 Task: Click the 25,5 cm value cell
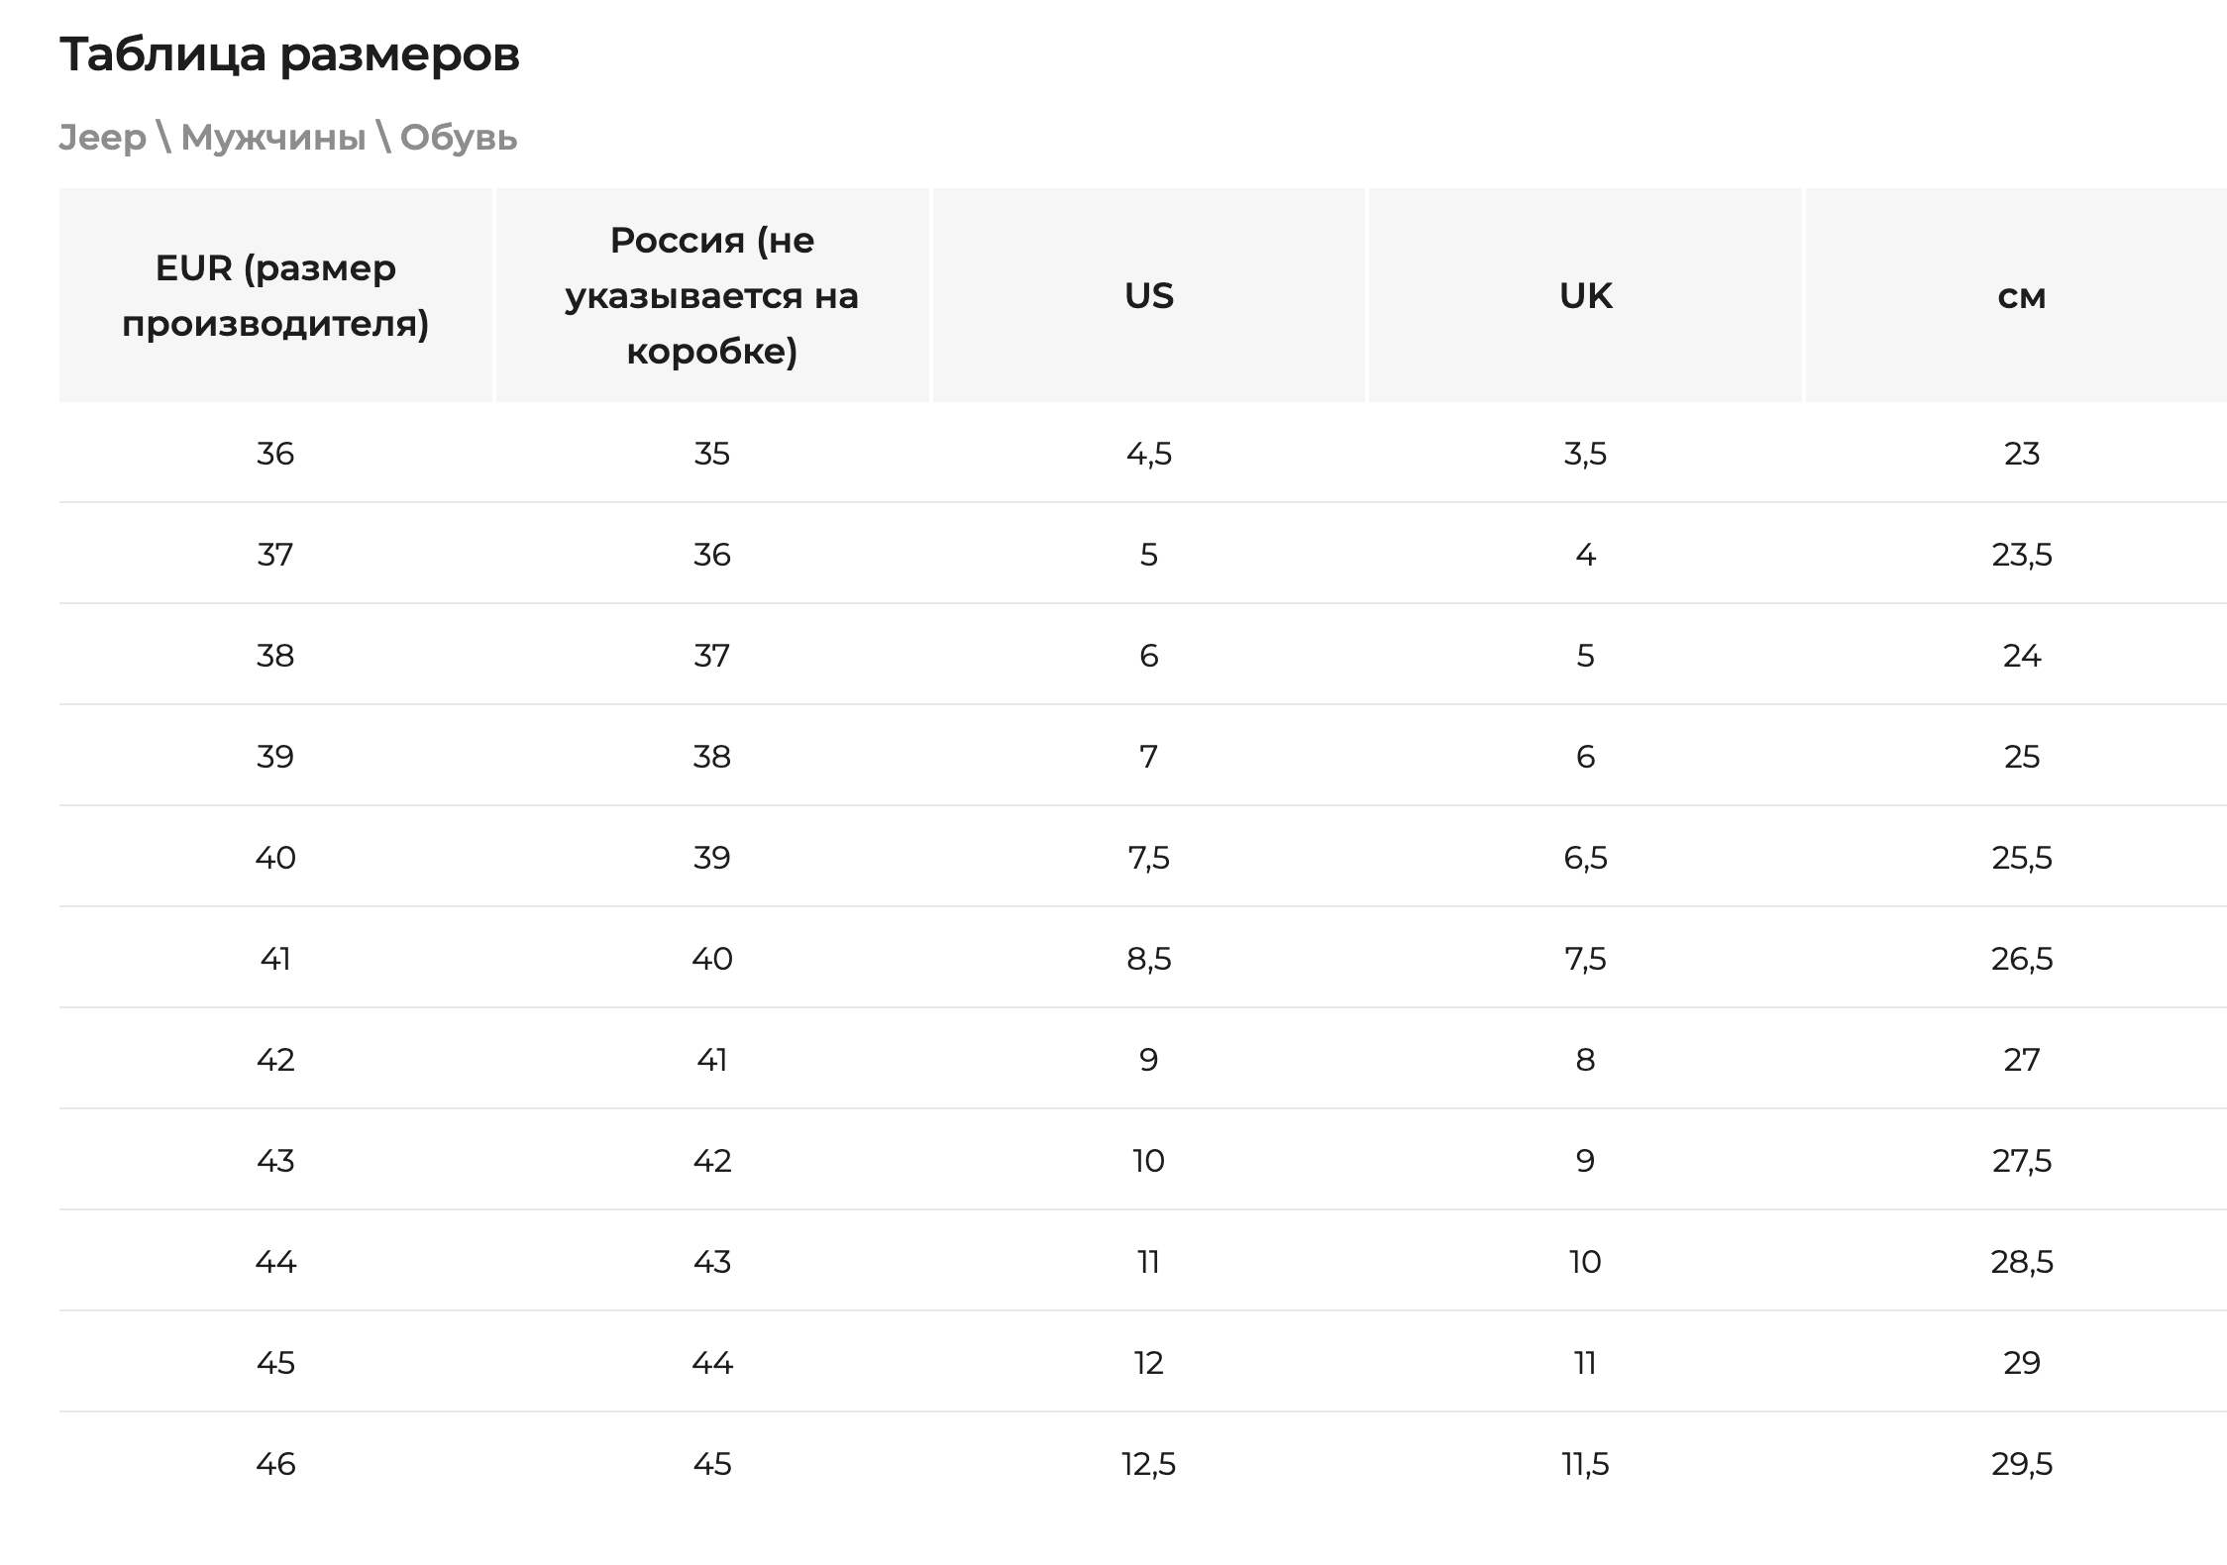2021,858
